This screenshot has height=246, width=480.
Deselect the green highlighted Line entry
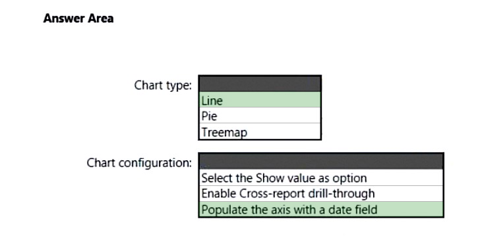[260, 100]
